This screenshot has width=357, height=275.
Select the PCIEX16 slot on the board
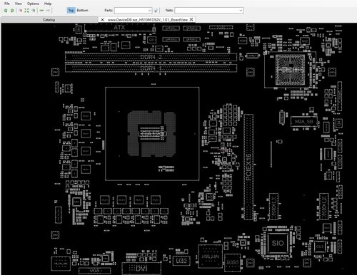tap(248, 167)
